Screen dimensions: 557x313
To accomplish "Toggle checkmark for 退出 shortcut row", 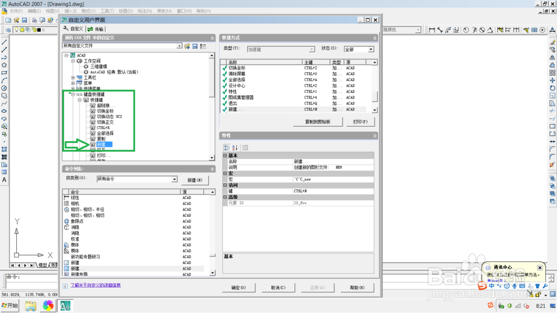I will [x=224, y=103].
